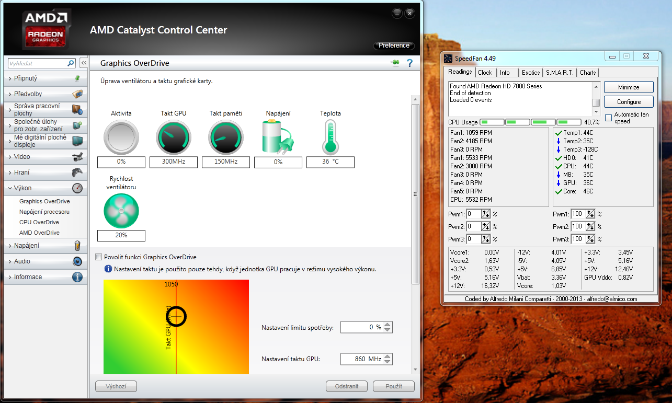Click the Použít apply button
672x403 pixels.
(x=394, y=387)
